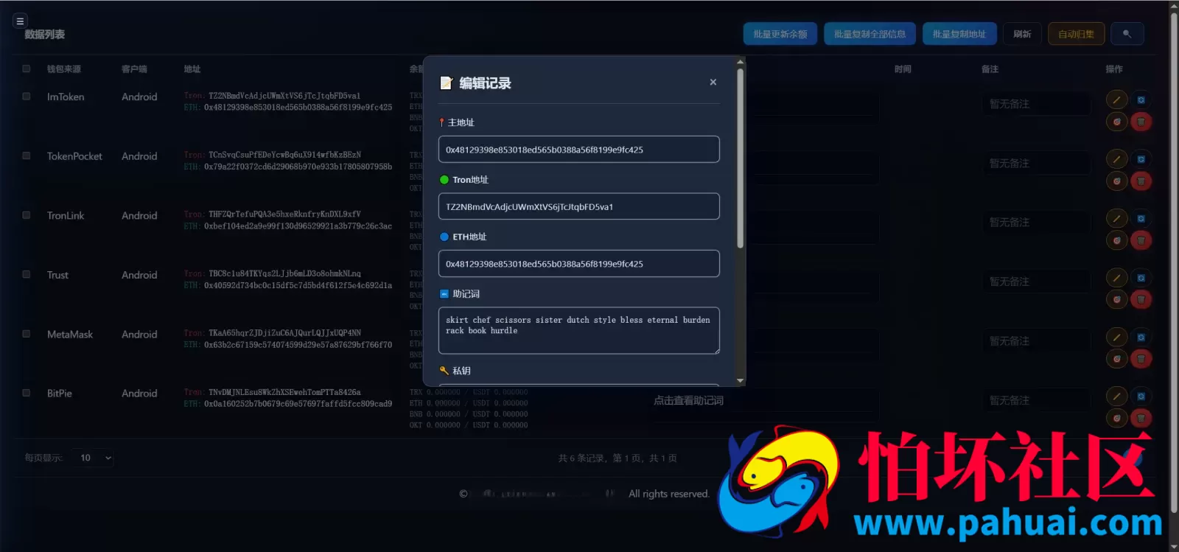Click the 批量复制全部信息 button
The image size is (1179, 552).
[x=870, y=34]
